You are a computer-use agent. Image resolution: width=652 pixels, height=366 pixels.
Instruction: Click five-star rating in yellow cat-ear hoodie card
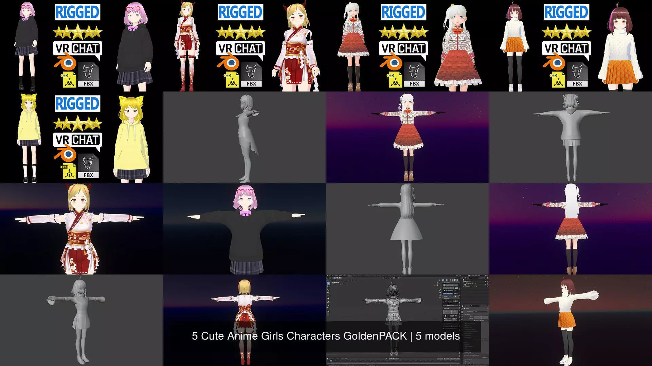pos(78,123)
